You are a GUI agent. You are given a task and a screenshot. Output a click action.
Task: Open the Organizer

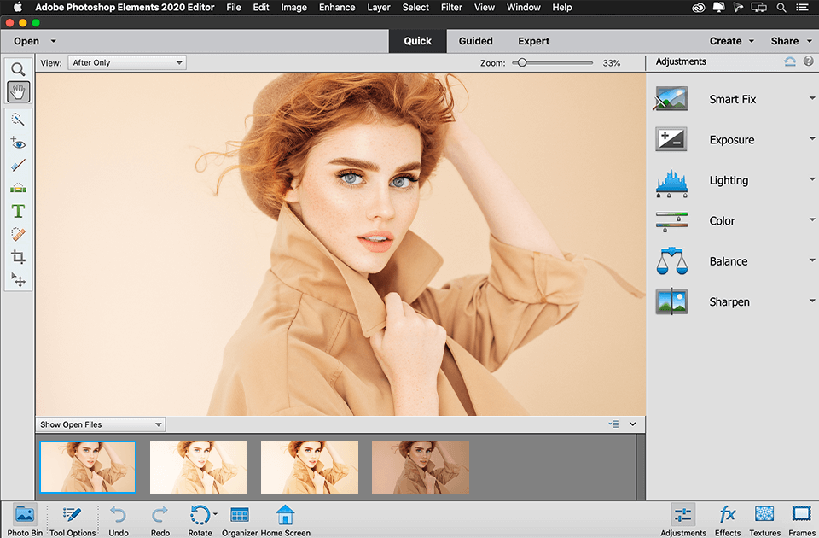tap(240, 521)
